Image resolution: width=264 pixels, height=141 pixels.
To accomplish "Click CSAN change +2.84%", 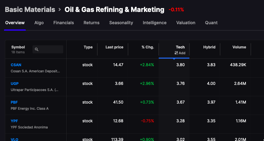I will coord(147,65).
